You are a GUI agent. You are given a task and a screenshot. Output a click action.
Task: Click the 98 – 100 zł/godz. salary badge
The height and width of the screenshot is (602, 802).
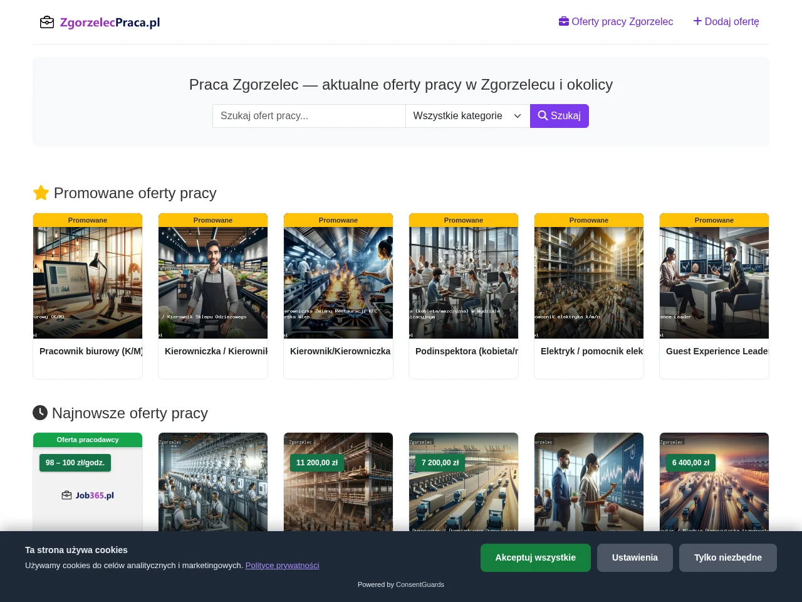pos(75,463)
